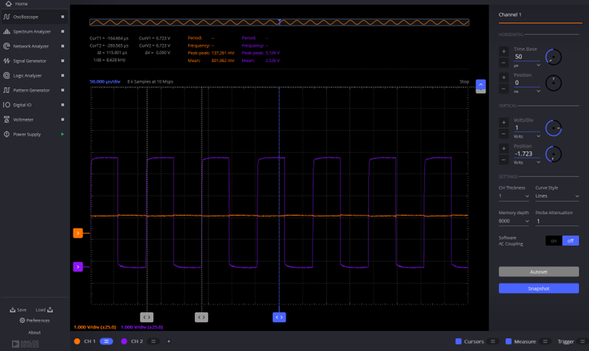Open the About link
Viewport: 589px width, 351px height.
34,333
